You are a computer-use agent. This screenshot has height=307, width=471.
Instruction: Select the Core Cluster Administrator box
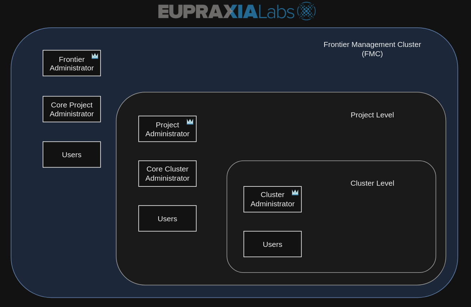pyautogui.click(x=167, y=174)
